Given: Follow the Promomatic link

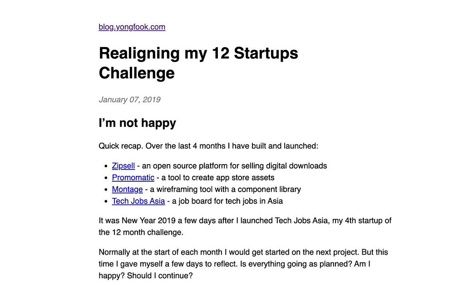Looking at the screenshot, I should tap(133, 178).
